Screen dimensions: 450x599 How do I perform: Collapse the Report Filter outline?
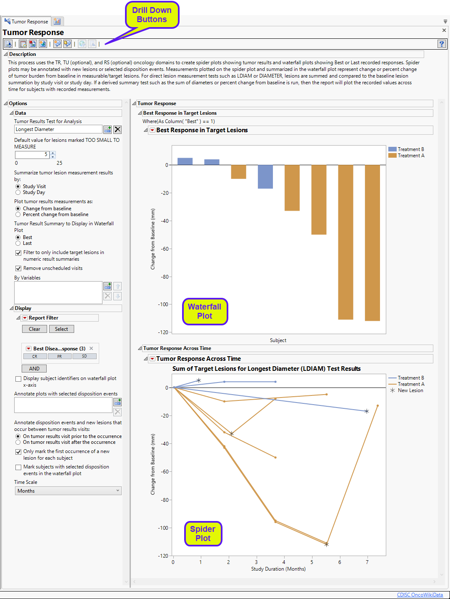(18, 318)
